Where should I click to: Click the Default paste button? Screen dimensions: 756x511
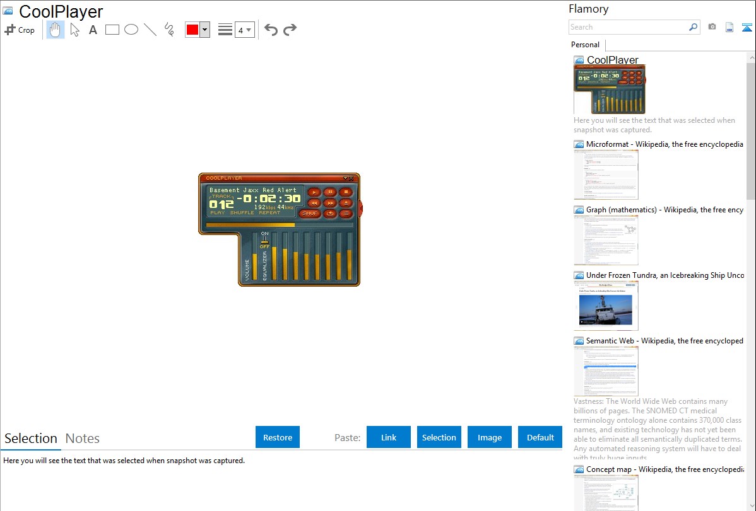point(540,437)
